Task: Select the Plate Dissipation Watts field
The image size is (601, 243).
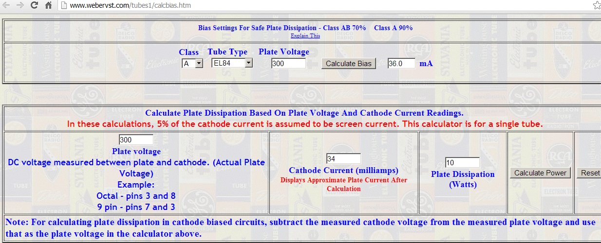Action: [462, 163]
